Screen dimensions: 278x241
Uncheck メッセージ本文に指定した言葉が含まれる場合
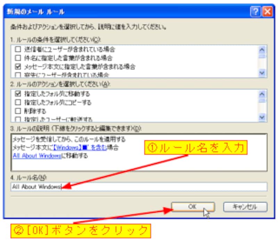(x=18, y=66)
